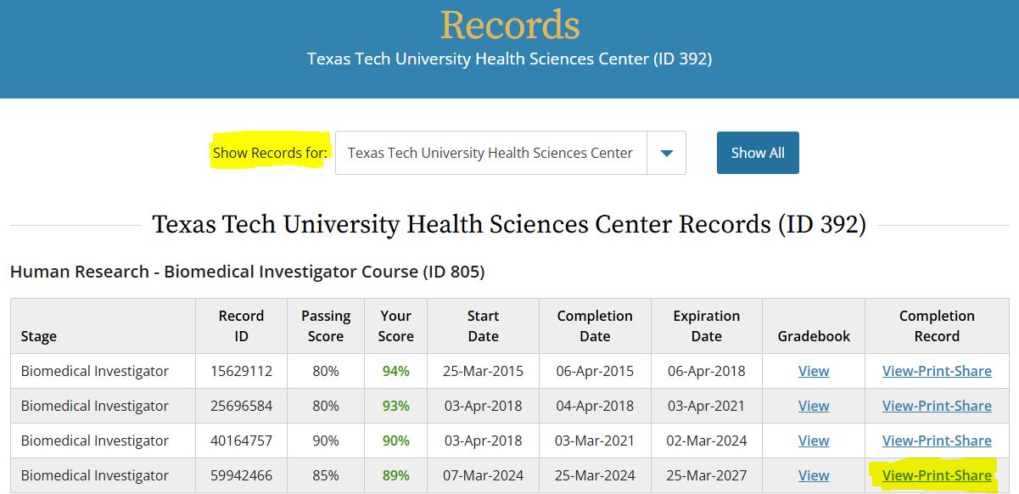The image size is (1019, 494).
Task: Click the 94% score cell
Action: [396, 371]
